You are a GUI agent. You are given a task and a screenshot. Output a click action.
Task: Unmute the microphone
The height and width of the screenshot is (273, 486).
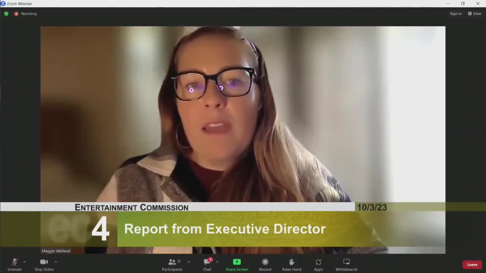point(14,264)
